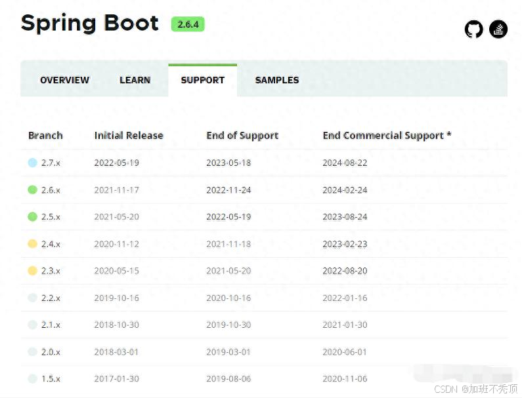The width and height of the screenshot is (522, 398).
Task: Click the grey status dot for 2.0.x
Action: [x=32, y=351]
